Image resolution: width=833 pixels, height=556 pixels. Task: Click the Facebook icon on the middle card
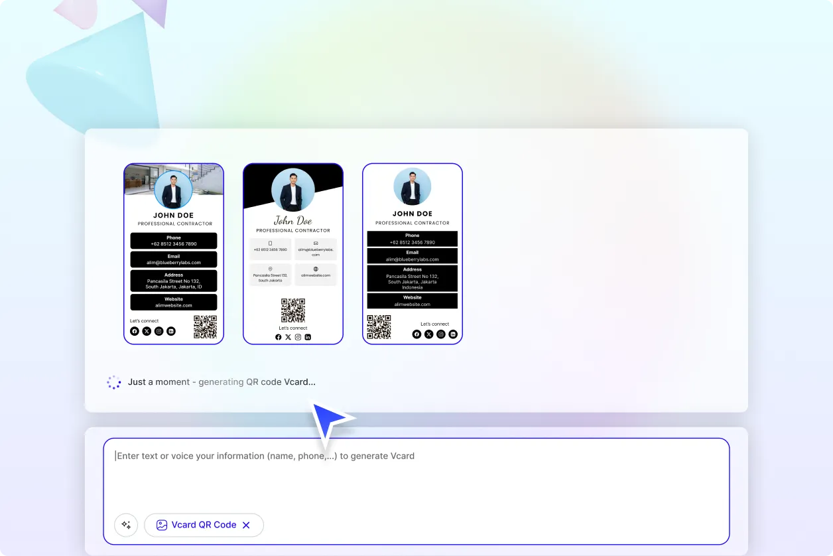[x=278, y=336]
